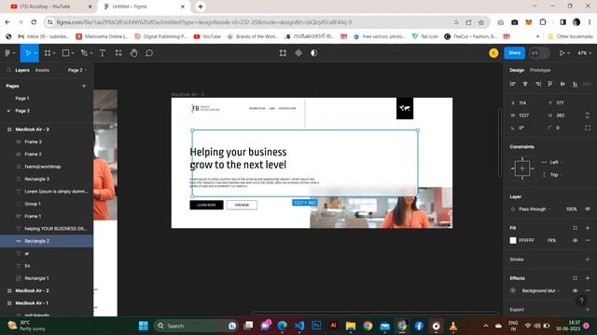Open the Pass through blend mode dropdown
Viewport: 597px width, 335px height.
pyautogui.click(x=535, y=208)
